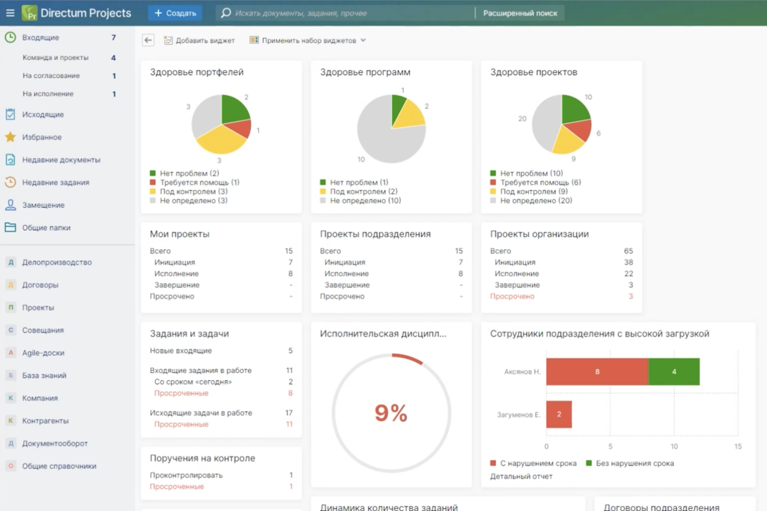Screen dimensions: 767x511
Task: Open Недавние документы icon
Action: tap(10, 159)
